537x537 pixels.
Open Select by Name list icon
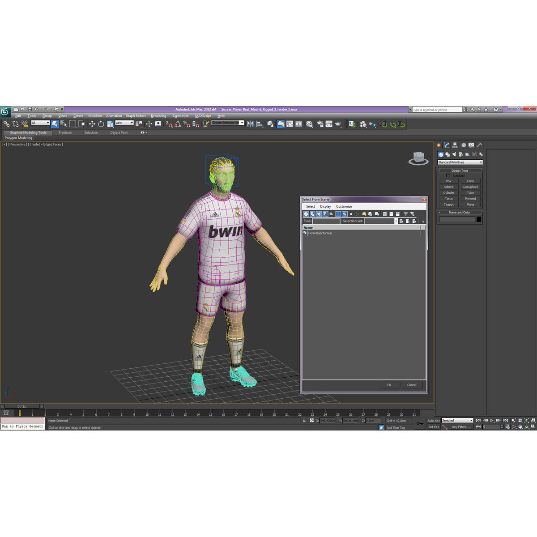64,124
